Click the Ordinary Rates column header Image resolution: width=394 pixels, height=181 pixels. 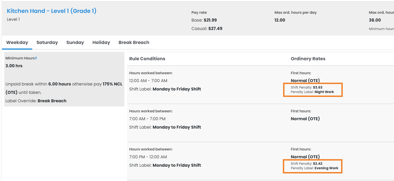pyautogui.click(x=308, y=59)
